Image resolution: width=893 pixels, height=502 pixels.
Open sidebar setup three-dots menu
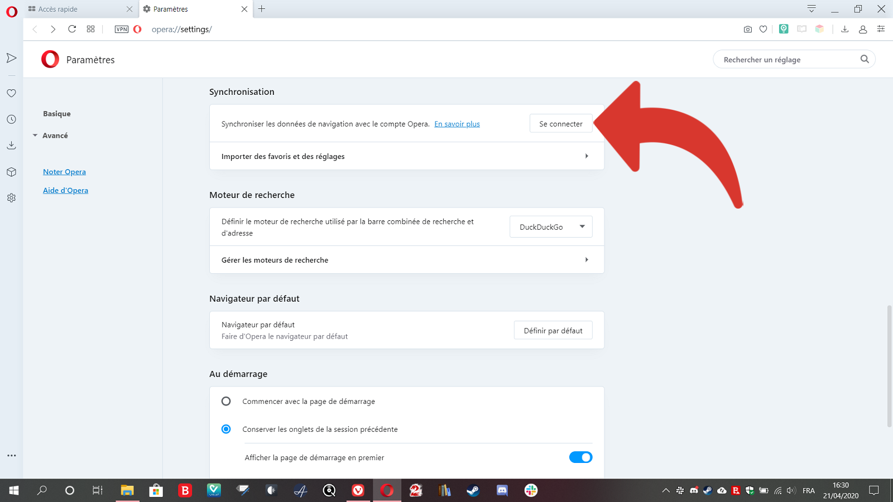(11, 456)
